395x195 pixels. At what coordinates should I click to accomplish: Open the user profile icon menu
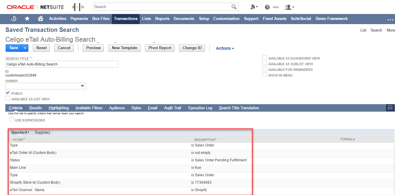[289, 7]
